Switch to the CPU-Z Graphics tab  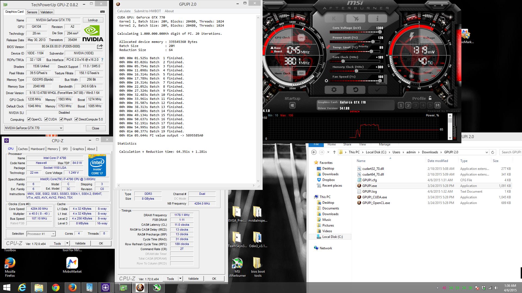[78, 149]
